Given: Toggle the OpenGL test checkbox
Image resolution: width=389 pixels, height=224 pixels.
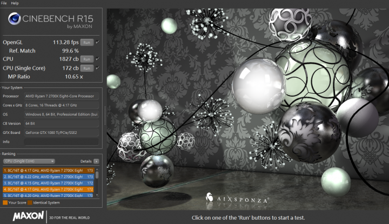Looking at the screenshot, I should pyautogui.click(x=97, y=42).
